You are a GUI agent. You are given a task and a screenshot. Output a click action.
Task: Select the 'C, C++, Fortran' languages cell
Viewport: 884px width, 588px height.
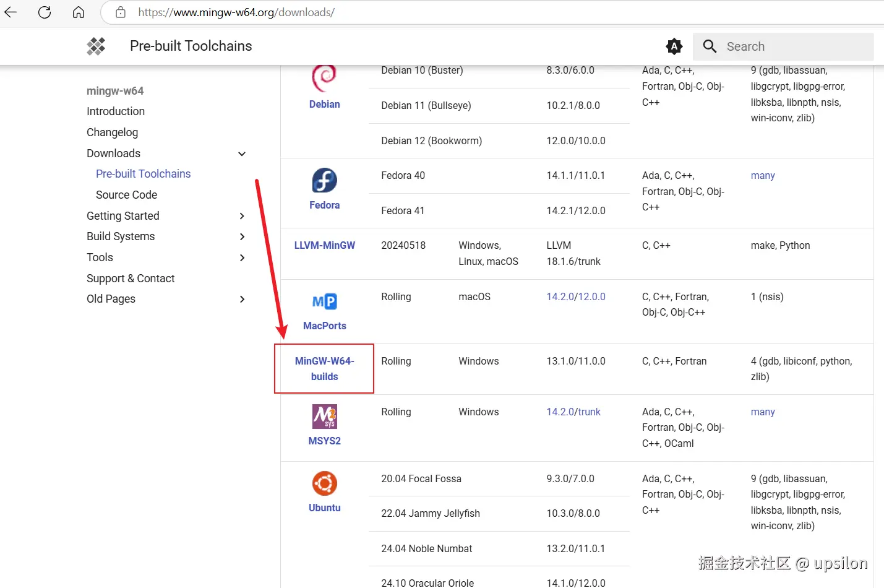[674, 361]
